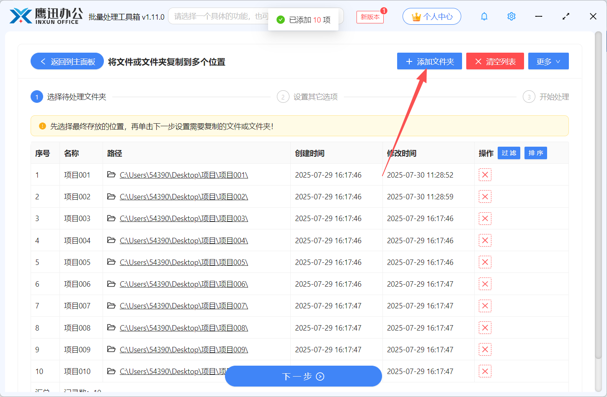Click the 添加文件夹 button
Screen dimensions: 607x397
(x=429, y=61)
